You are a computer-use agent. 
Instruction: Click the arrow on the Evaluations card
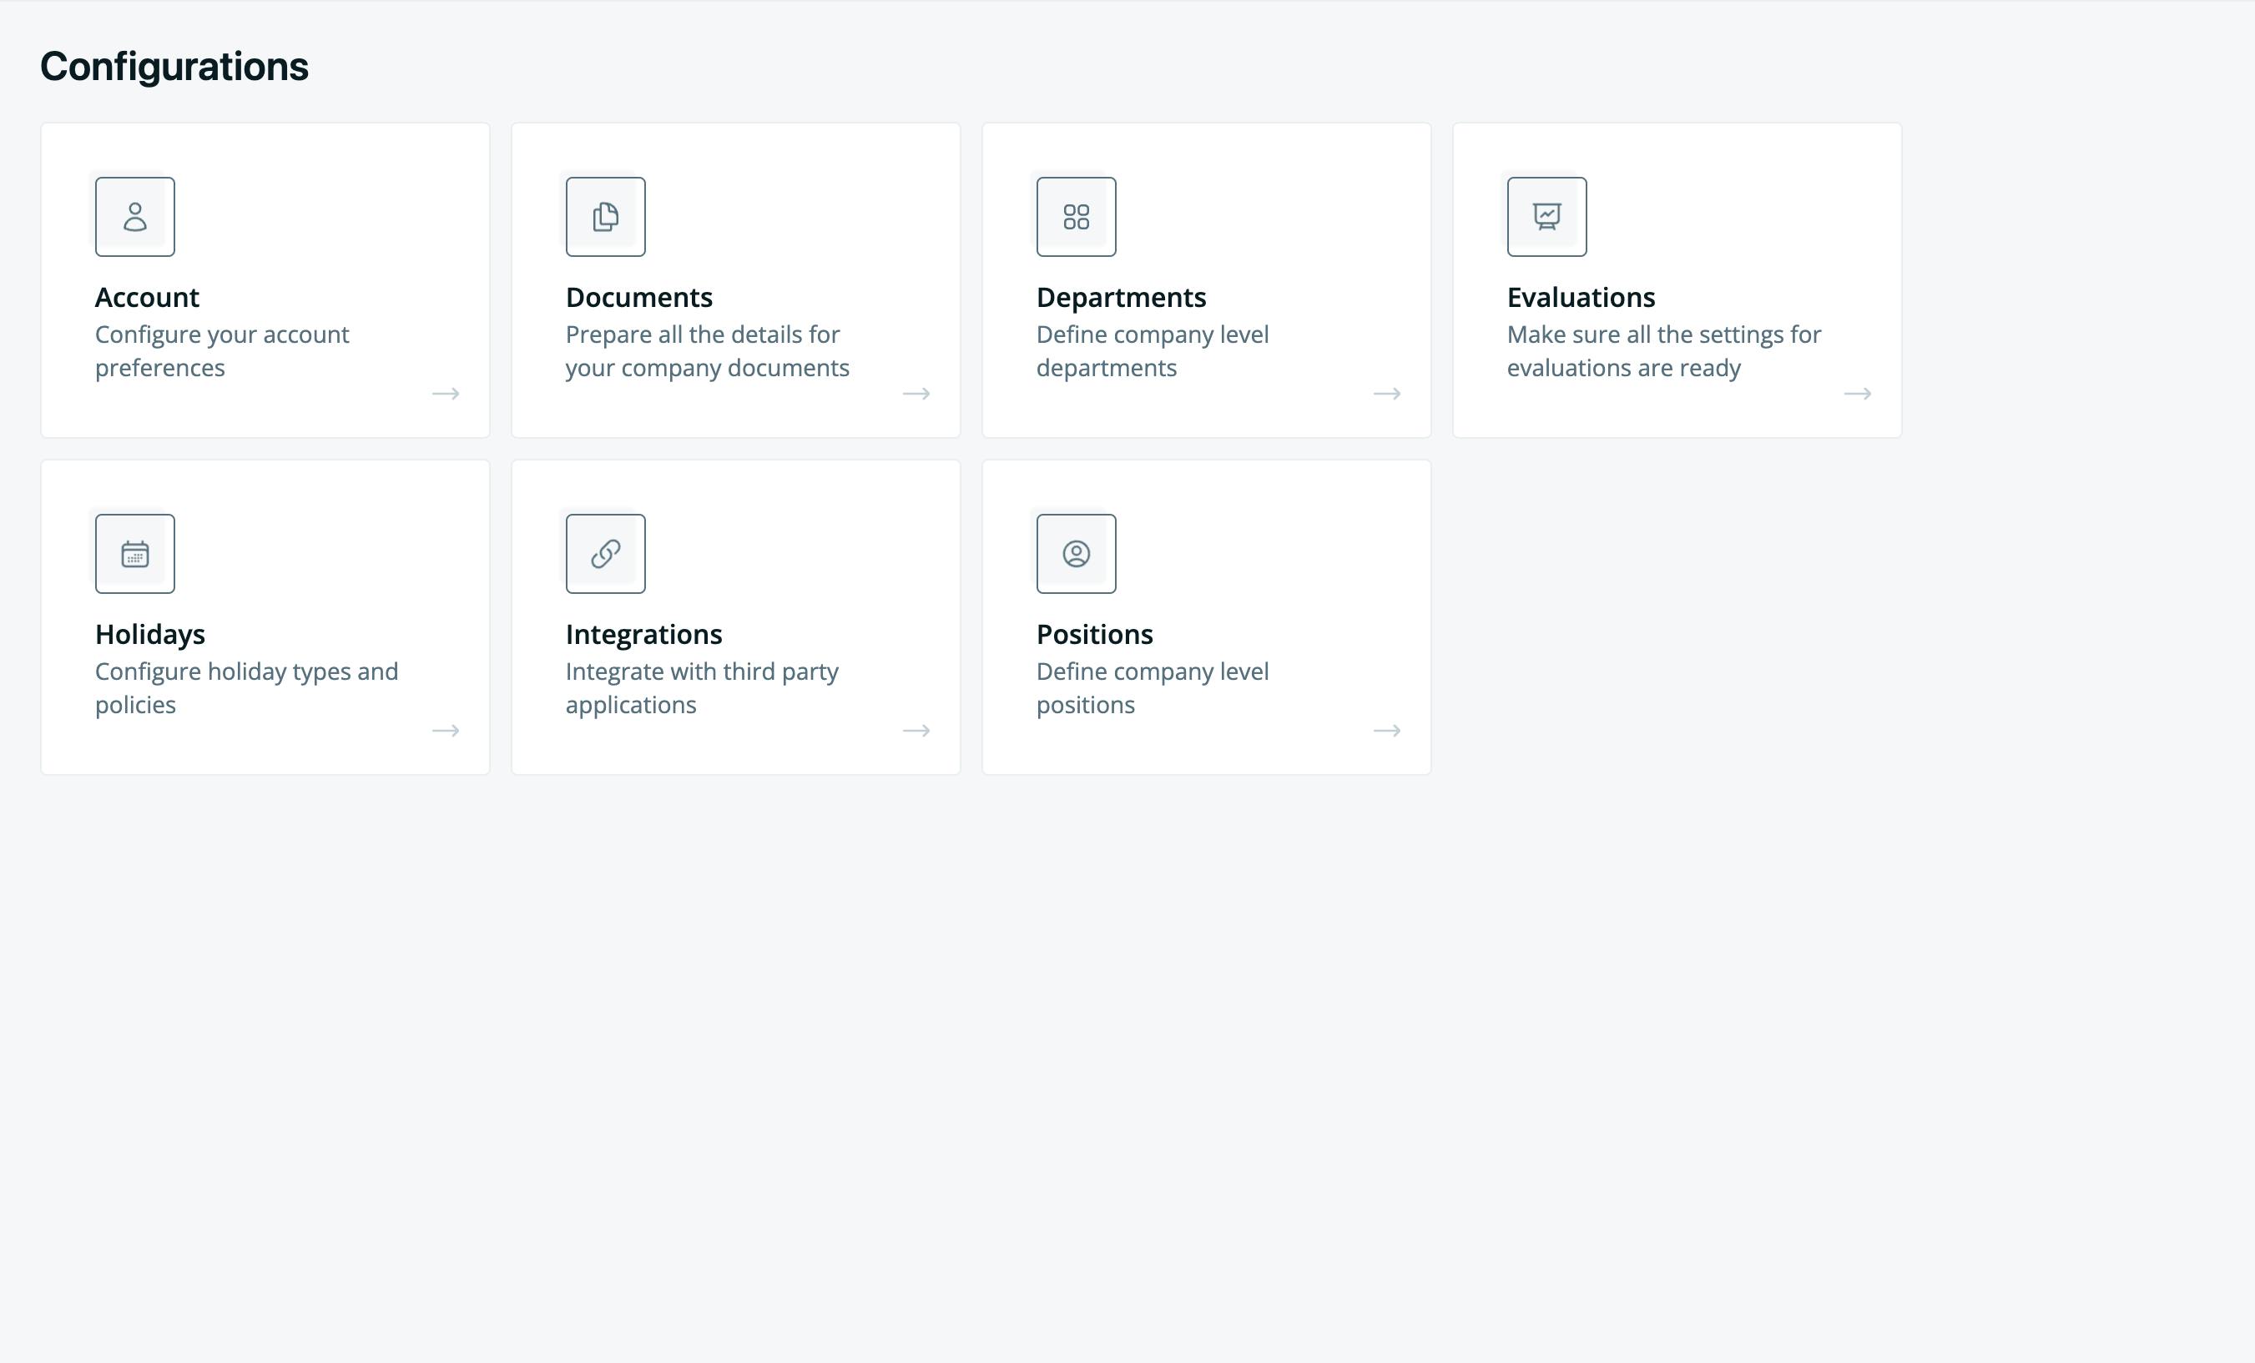pyautogui.click(x=1858, y=394)
